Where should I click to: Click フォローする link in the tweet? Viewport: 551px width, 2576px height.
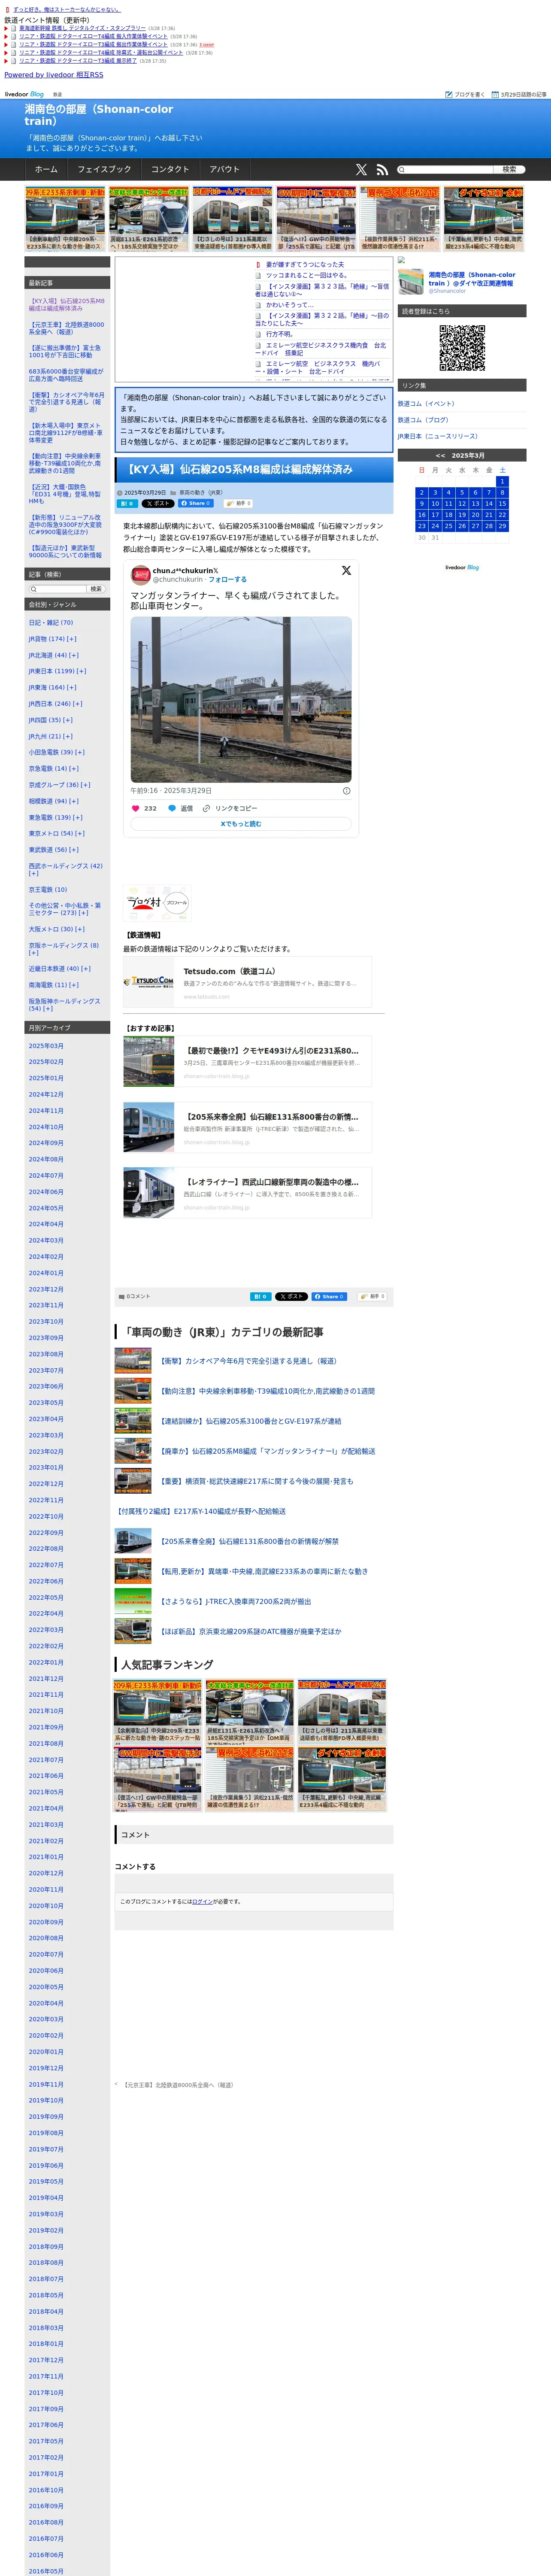227,579
